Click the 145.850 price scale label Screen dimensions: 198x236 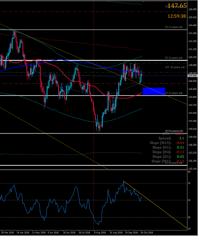[193, 89]
